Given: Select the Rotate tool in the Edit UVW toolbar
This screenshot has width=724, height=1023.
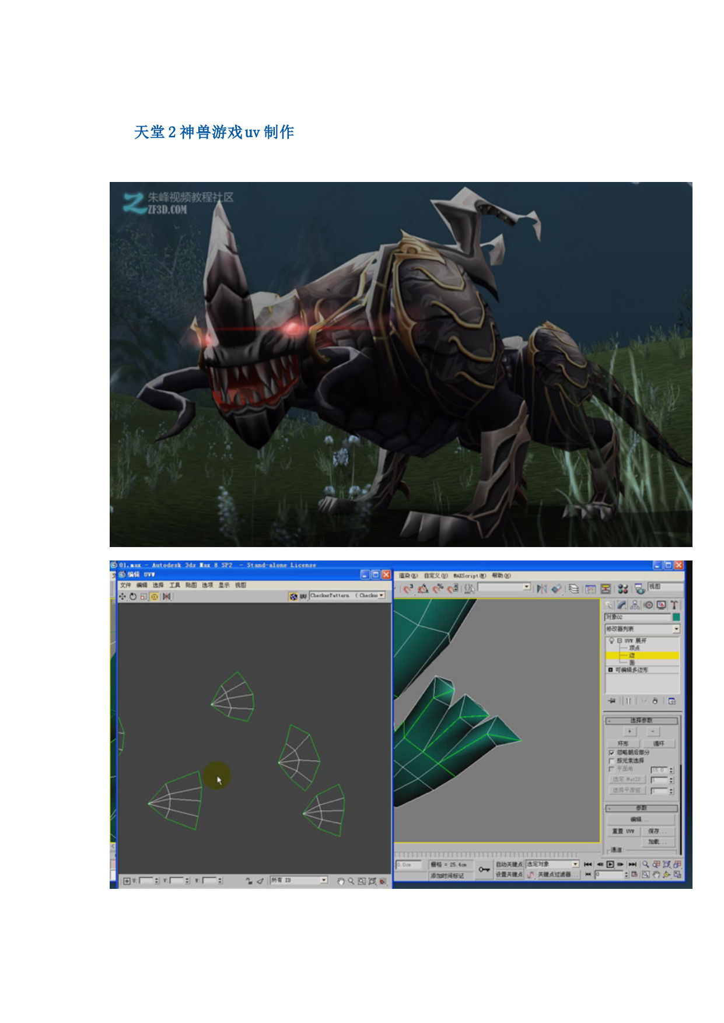Looking at the screenshot, I should point(133,597).
